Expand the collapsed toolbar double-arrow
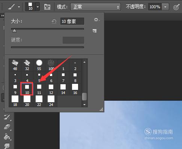182x149 pixels. pyautogui.click(x=3, y=16)
